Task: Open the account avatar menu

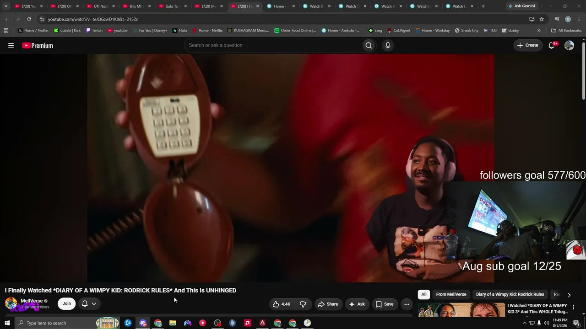Action: (x=569, y=45)
